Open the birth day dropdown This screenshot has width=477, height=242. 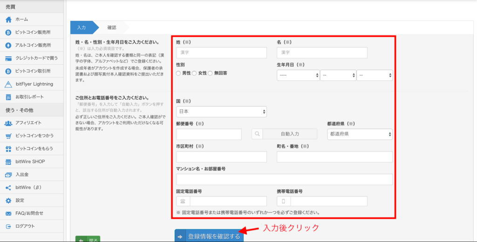click(x=375, y=75)
